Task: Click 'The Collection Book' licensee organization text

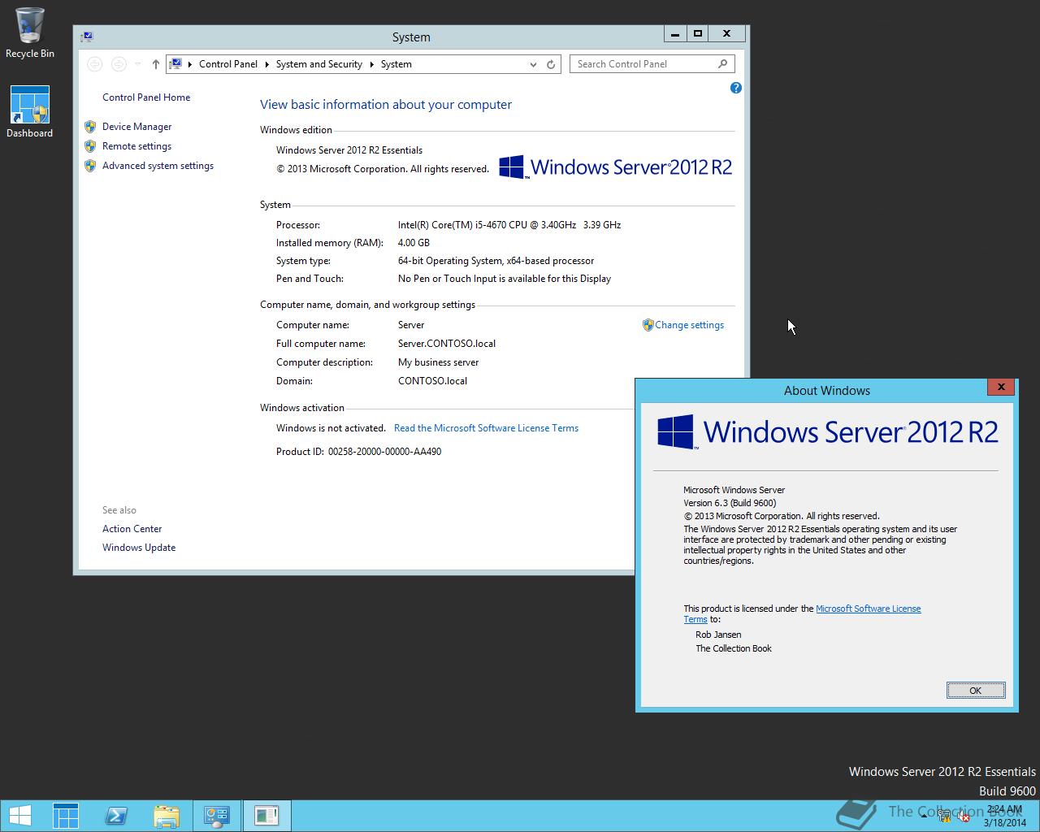Action: point(734,648)
